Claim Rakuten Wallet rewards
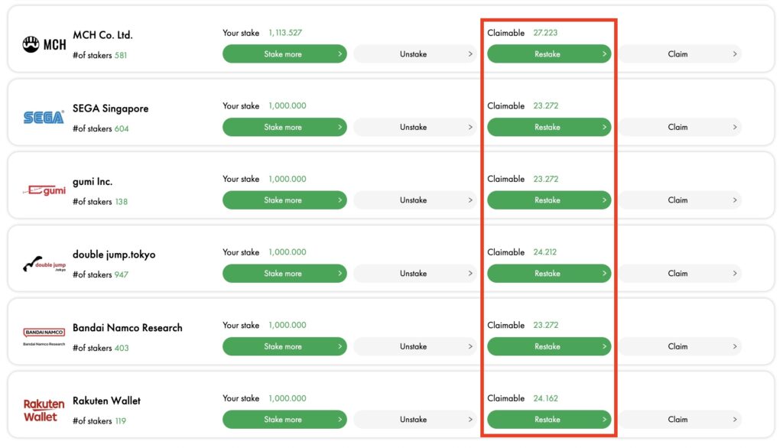Screen dimensions: 783x448 680,420
